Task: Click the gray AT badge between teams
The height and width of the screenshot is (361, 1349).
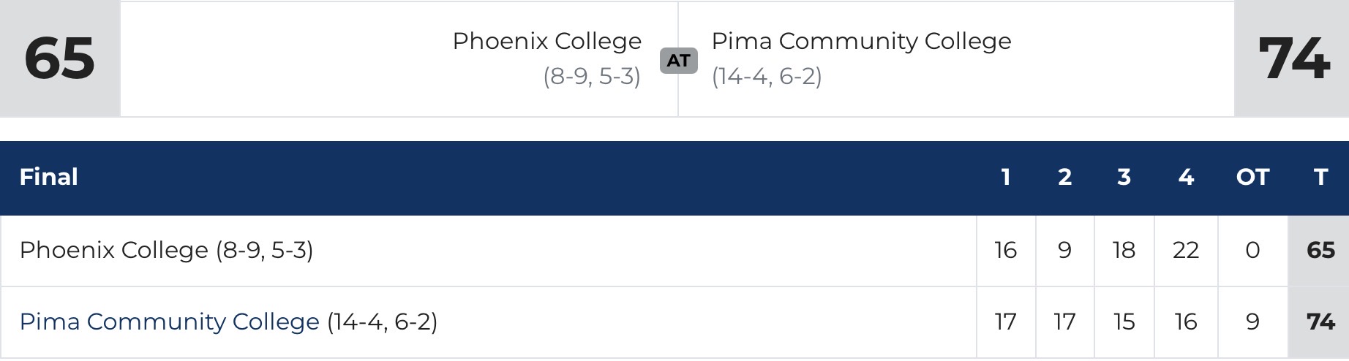Action: pyautogui.click(x=678, y=61)
